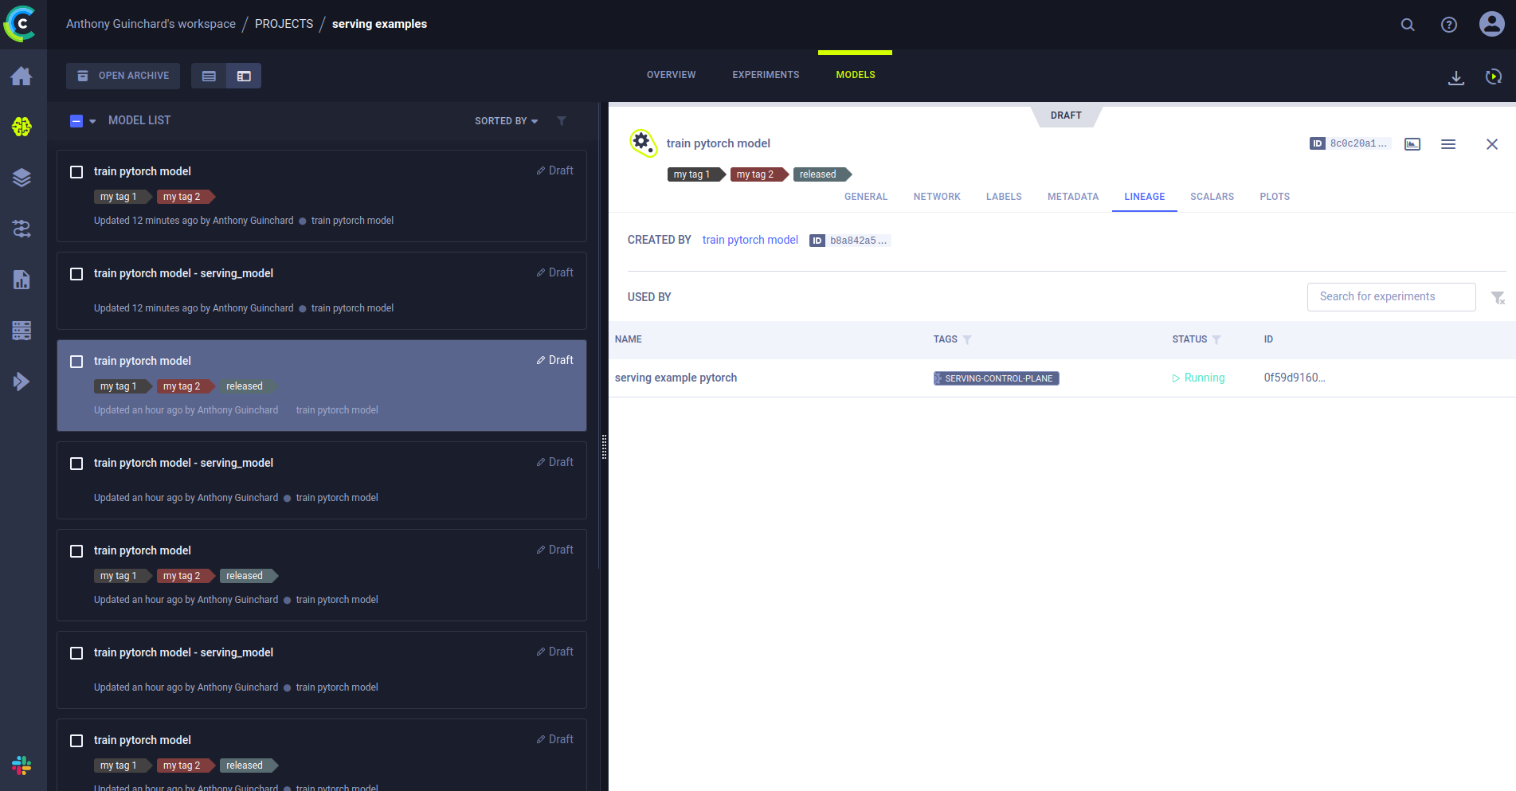Switch to the METADATA tab
Image resolution: width=1516 pixels, height=791 pixels.
click(1073, 197)
